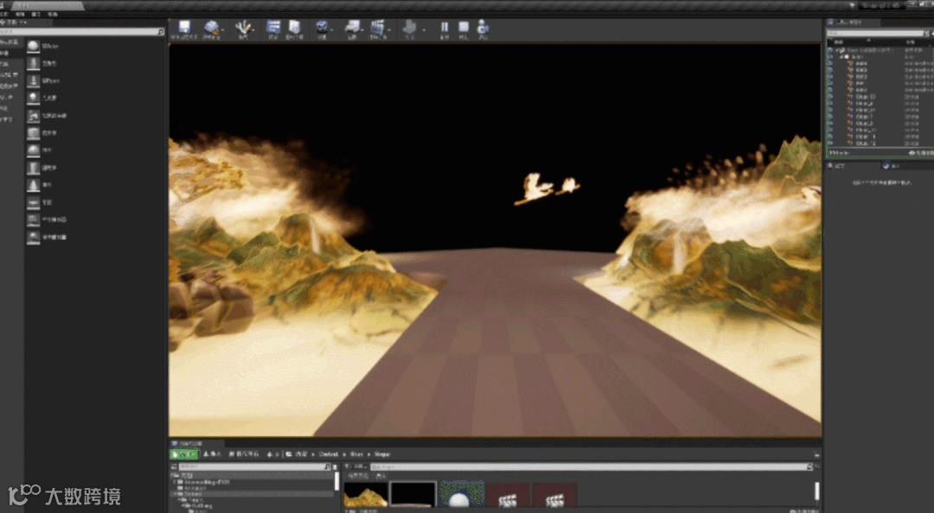Open the Window menu
934x513 pixels.
pyautogui.click(x=36, y=14)
